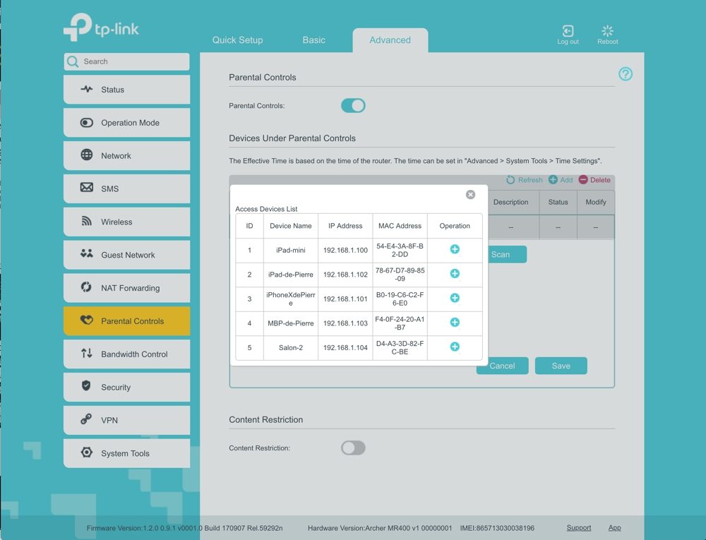Click the red Delete icon
The image size is (706, 540).
point(583,180)
